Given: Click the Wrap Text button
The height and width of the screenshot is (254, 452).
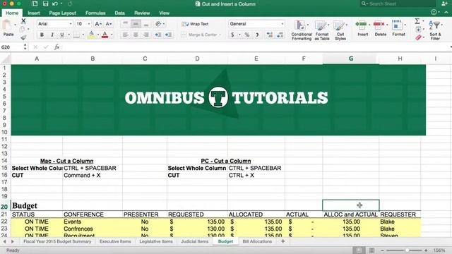Looking at the screenshot, I should (195, 24).
